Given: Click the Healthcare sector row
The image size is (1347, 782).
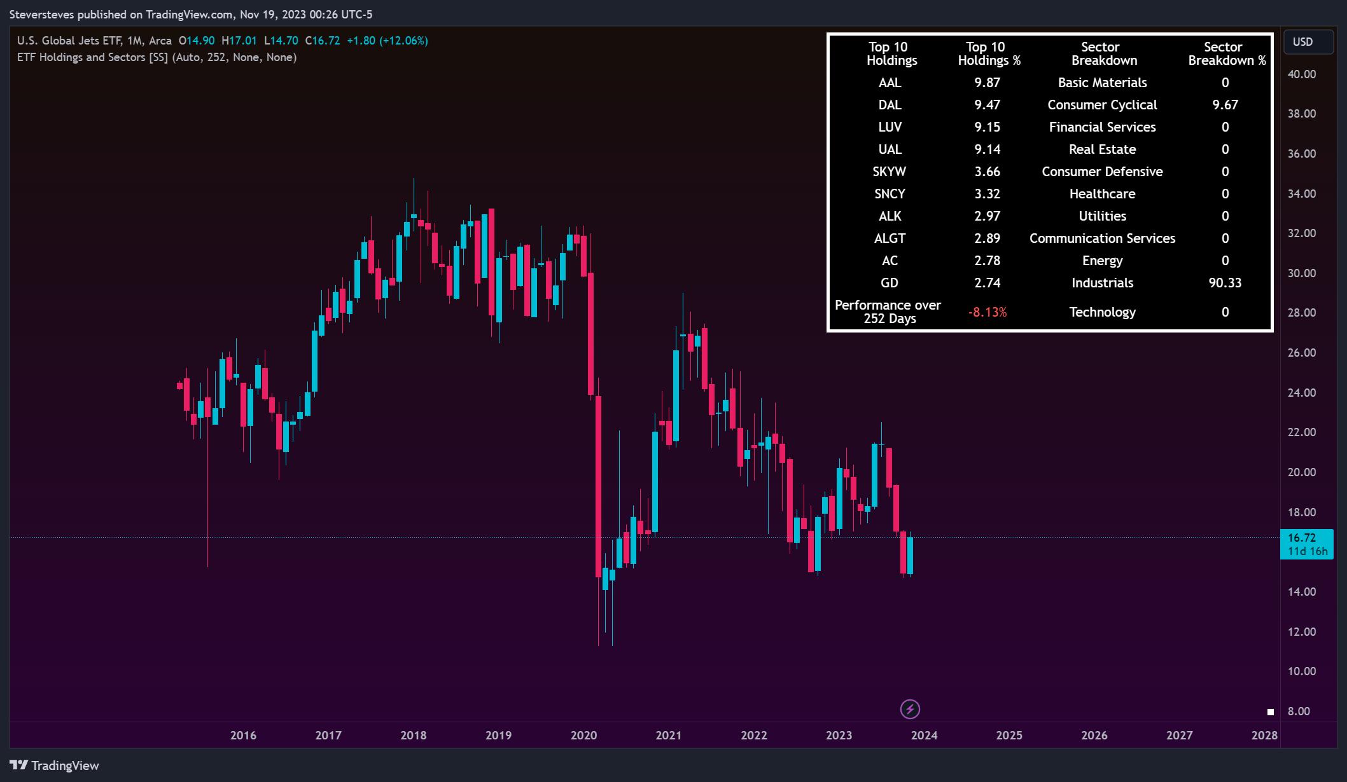Looking at the screenshot, I should (1102, 194).
